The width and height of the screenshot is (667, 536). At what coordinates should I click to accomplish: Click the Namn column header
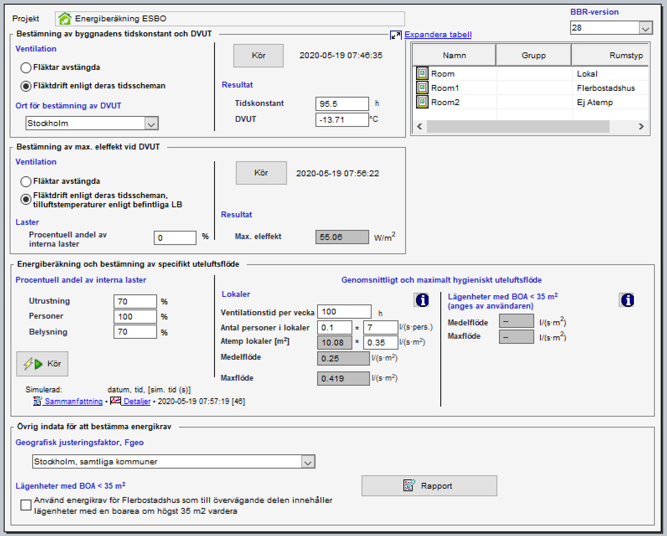point(454,56)
